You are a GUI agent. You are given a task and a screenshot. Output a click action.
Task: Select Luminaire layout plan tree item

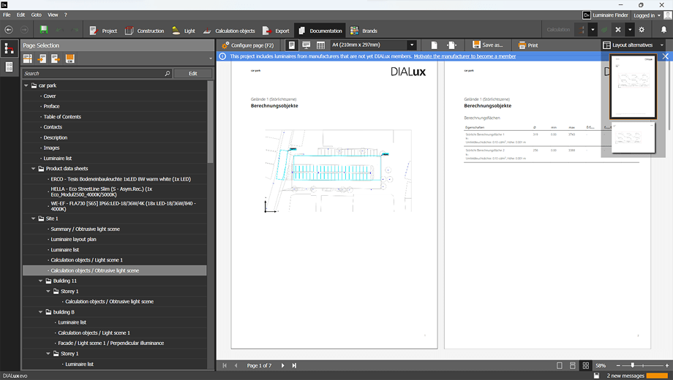click(x=73, y=240)
